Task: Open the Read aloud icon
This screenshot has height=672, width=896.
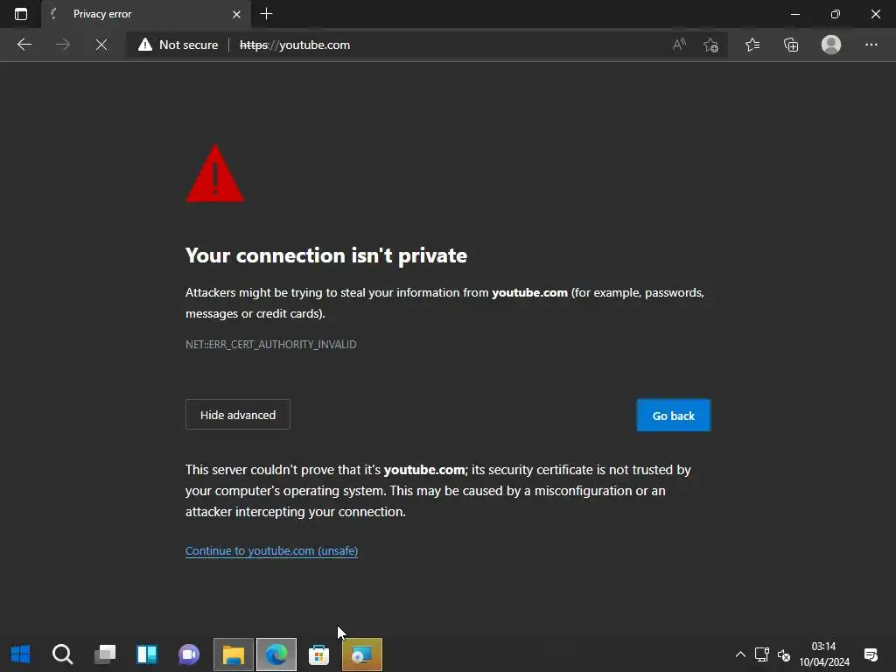Action: 679,45
